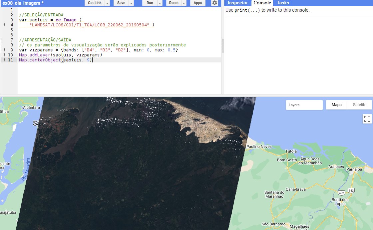Open the settings gear in the toolbar
Viewport: 373px width, 230px height.
tap(214, 3)
